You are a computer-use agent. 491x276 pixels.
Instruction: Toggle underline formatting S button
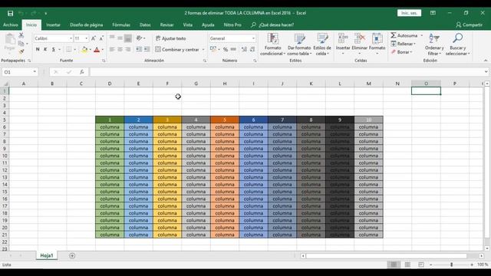coord(54,49)
